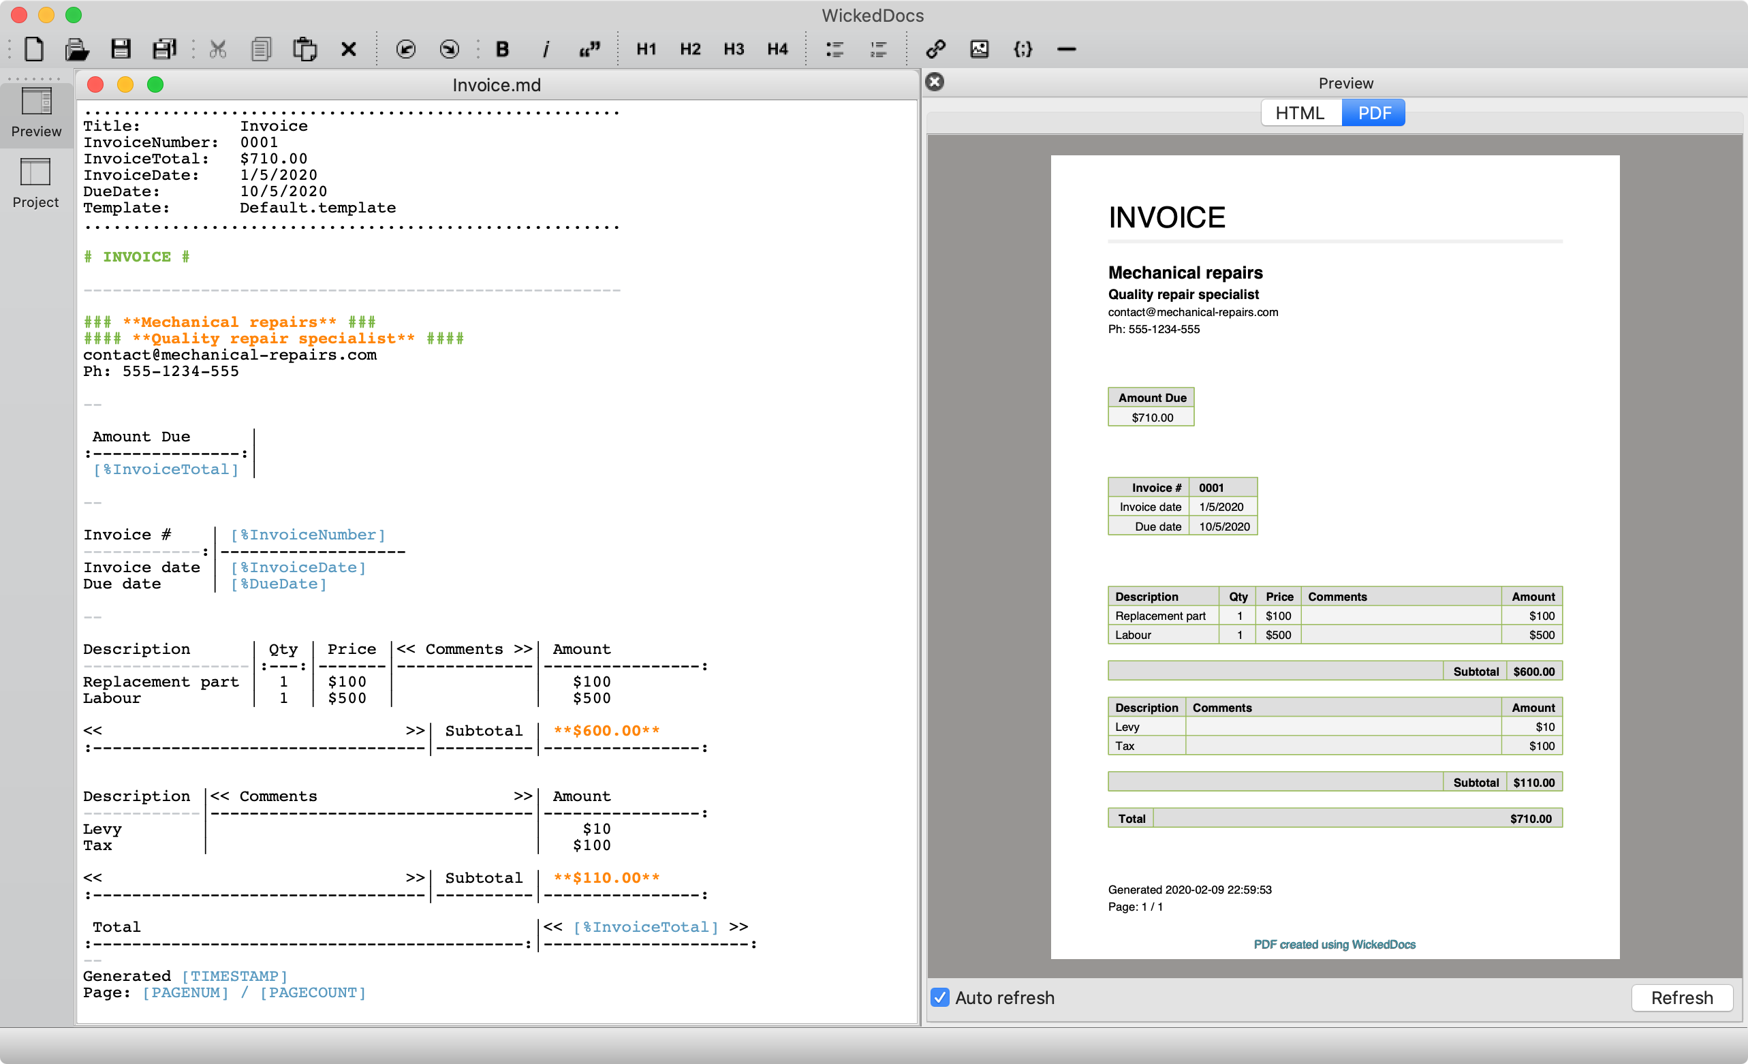The height and width of the screenshot is (1064, 1748).
Task: Apply H2 heading style
Action: tap(689, 49)
